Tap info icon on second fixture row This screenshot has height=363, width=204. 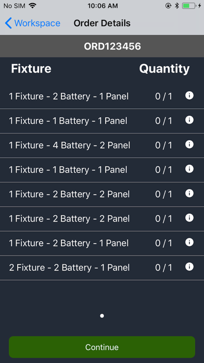tap(189, 120)
